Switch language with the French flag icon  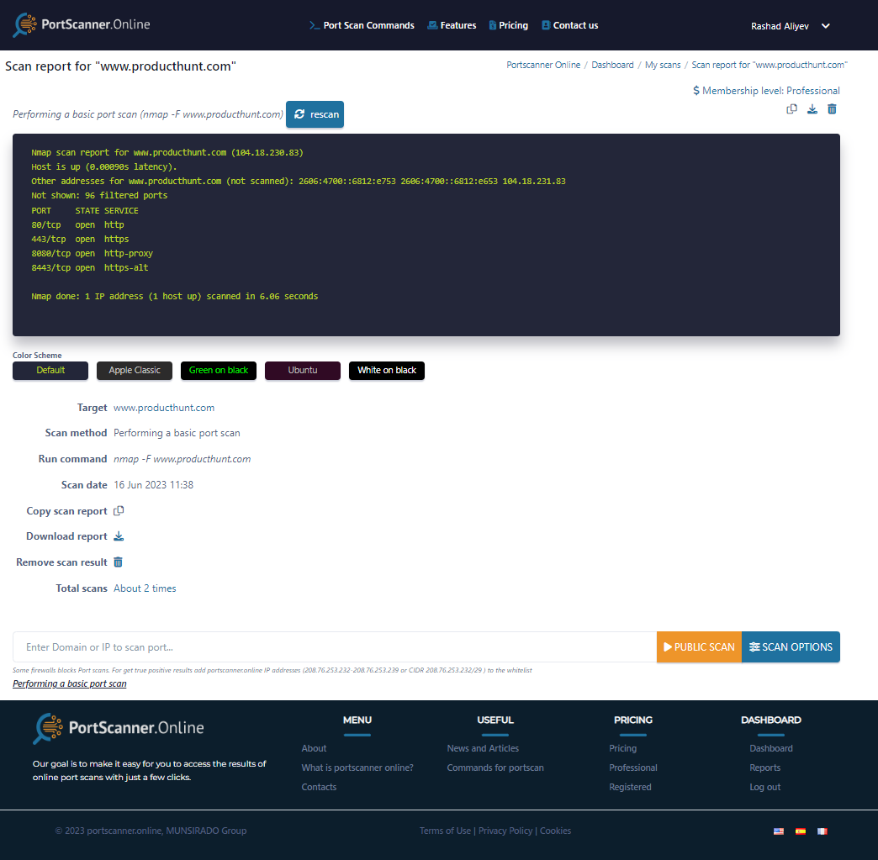822,831
